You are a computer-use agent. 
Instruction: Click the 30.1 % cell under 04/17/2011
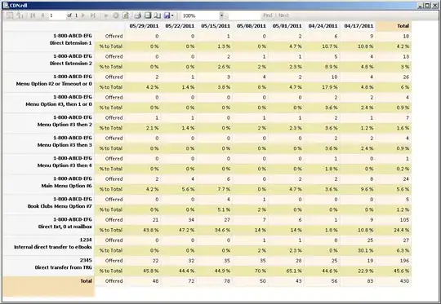pos(365,250)
